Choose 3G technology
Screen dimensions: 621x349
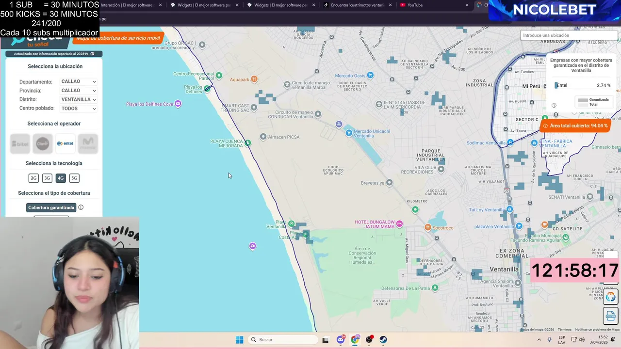[47, 178]
